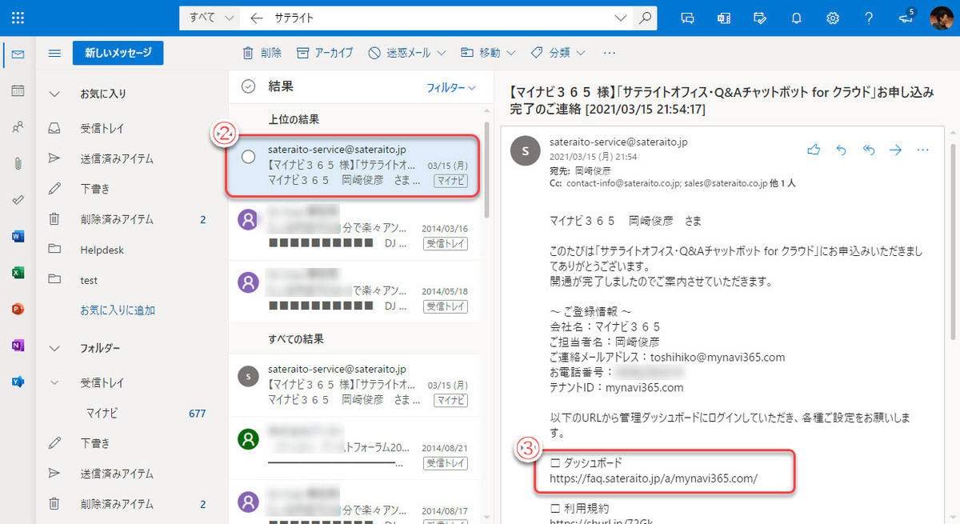Open the toolbar overflow more options
Screen dimensions: 960x524
click(610, 53)
